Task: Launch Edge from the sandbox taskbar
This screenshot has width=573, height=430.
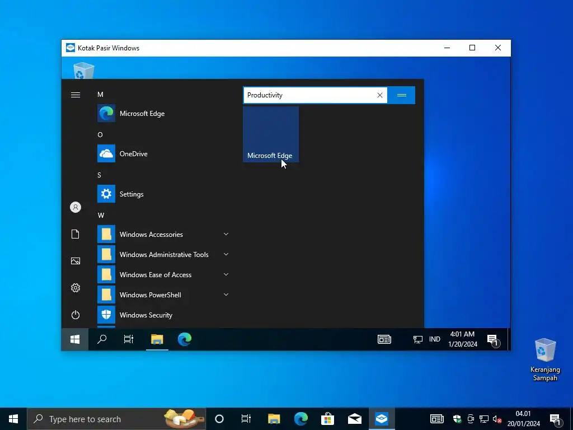Action: click(185, 339)
